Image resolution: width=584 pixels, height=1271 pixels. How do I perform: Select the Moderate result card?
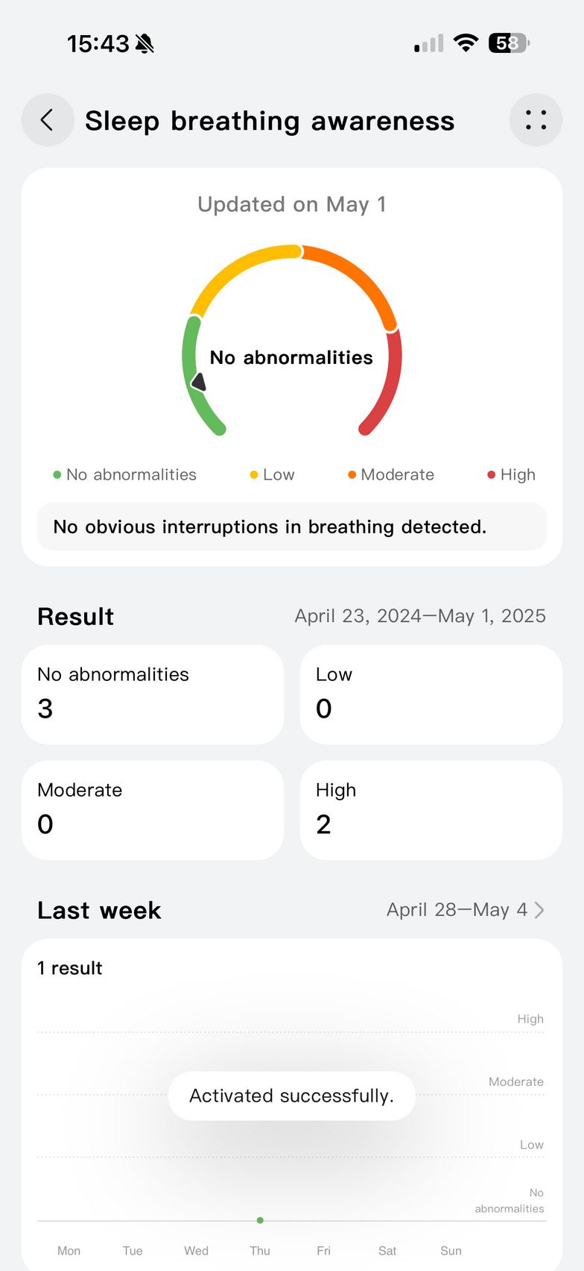tap(153, 810)
